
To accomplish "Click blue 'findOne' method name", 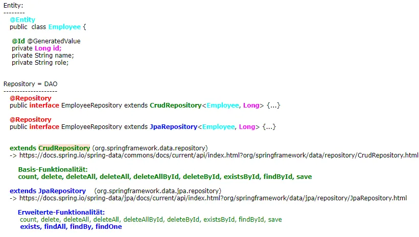I will pyautogui.click(x=109, y=227).
